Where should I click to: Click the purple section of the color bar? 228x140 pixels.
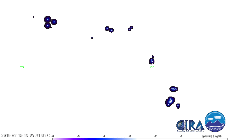pos(67,139)
